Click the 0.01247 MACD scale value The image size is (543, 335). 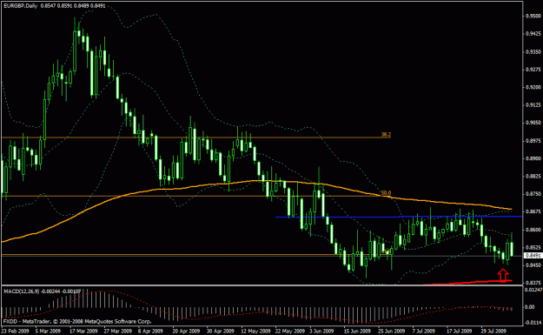[x=533, y=289]
